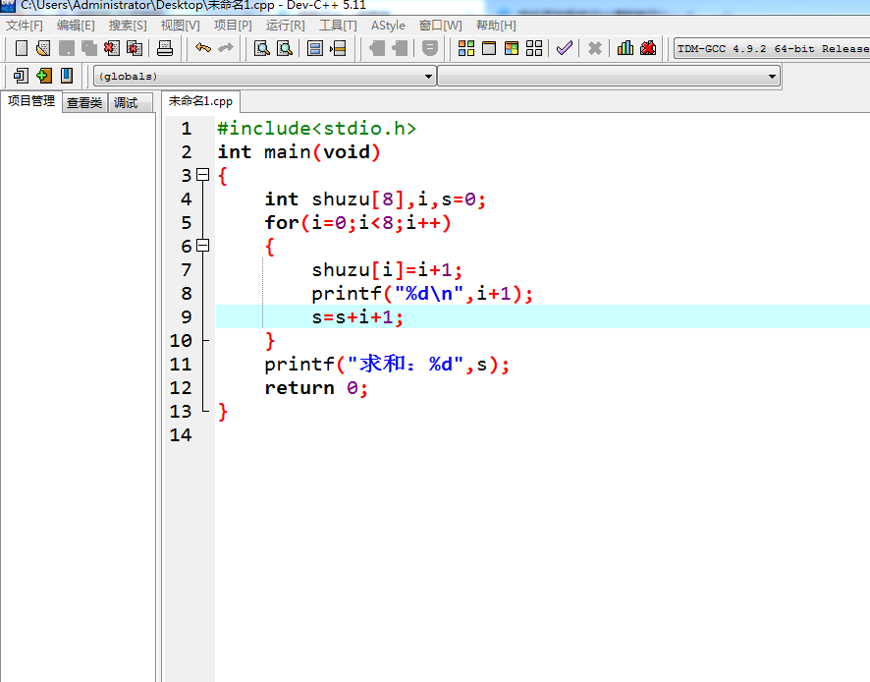Click line number 14 in gutter
The width and height of the screenshot is (870, 682).
(x=181, y=434)
